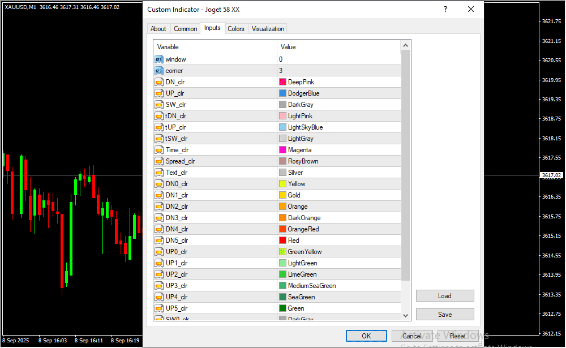The width and height of the screenshot is (566, 348).
Task: Click the color icon beside Spread_clr
Action: [x=158, y=161]
